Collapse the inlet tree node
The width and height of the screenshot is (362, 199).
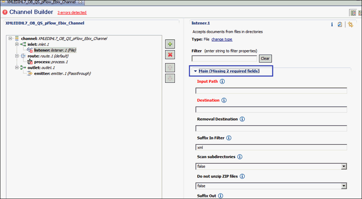coord(17,44)
